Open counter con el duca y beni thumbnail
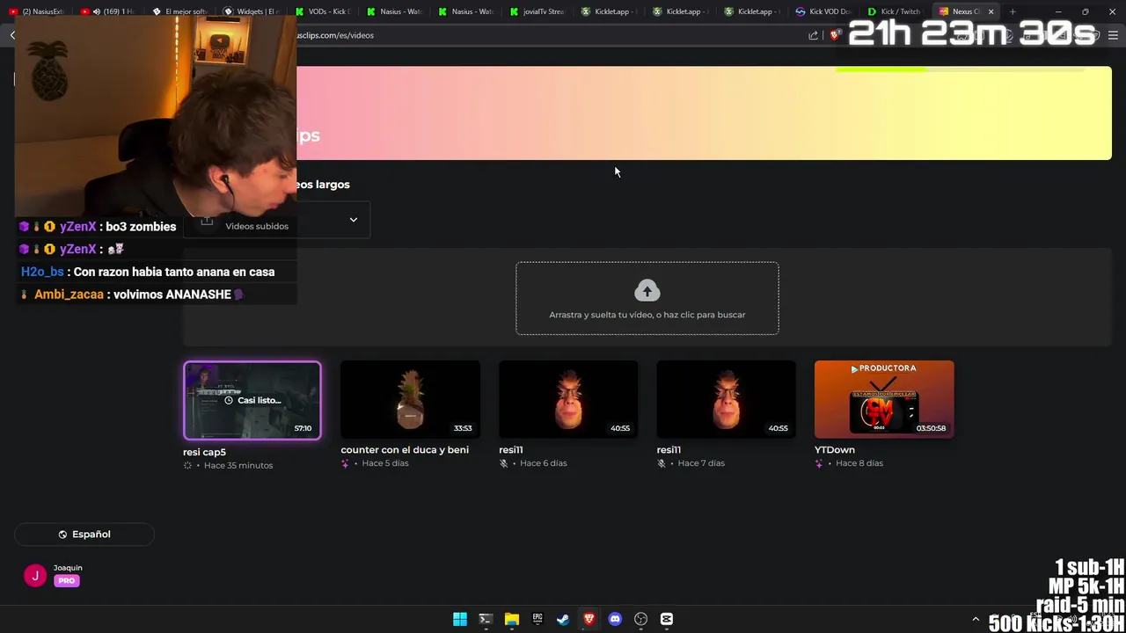The image size is (1126, 633). click(410, 399)
